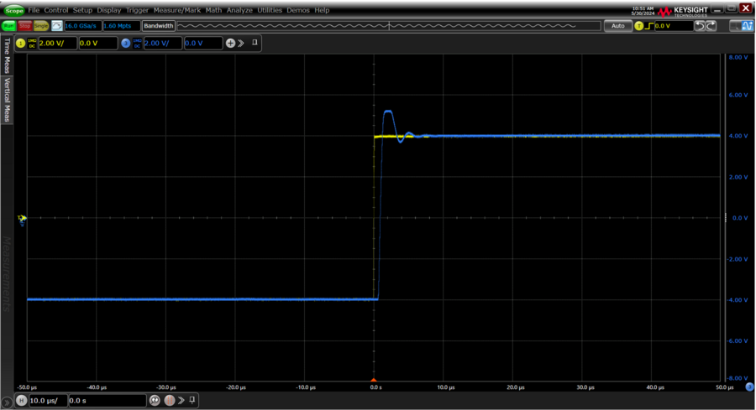The height and width of the screenshot is (410, 756).
Task: Click the add channel plus icon
Action: (x=230, y=43)
